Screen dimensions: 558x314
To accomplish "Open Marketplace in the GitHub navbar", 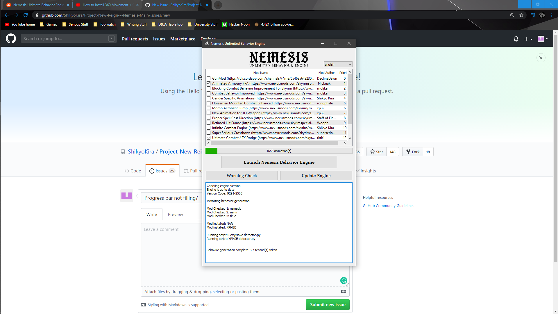I will click(183, 39).
